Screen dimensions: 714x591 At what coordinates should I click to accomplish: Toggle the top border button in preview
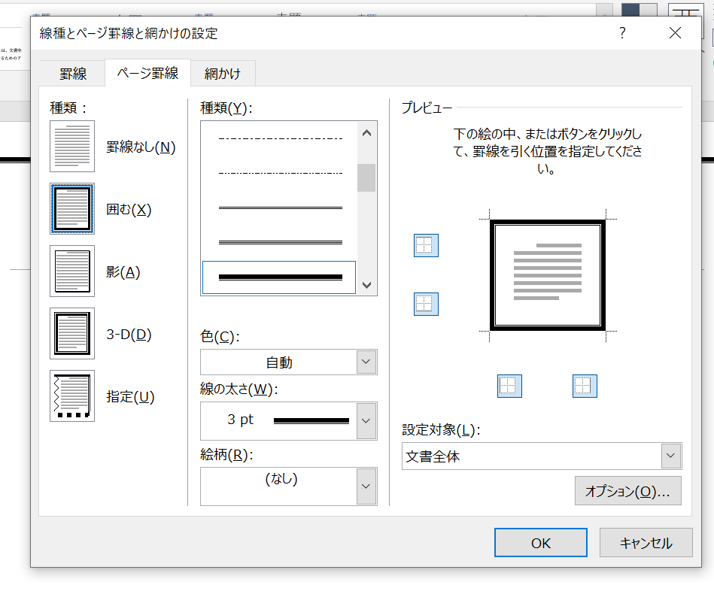[426, 246]
